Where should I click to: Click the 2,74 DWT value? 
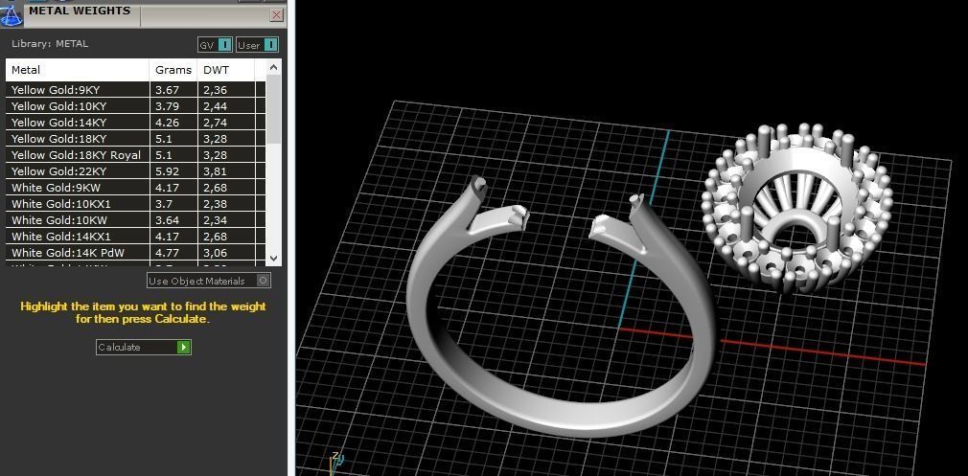(216, 122)
